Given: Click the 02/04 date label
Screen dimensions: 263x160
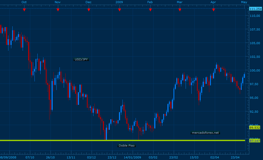Looking at the screenshot, I should click(215, 157).
